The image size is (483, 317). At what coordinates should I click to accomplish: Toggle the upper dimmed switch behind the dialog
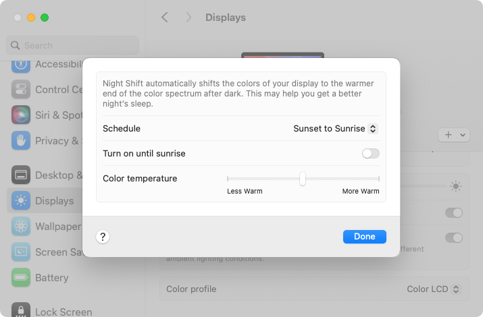click(454, 212)
